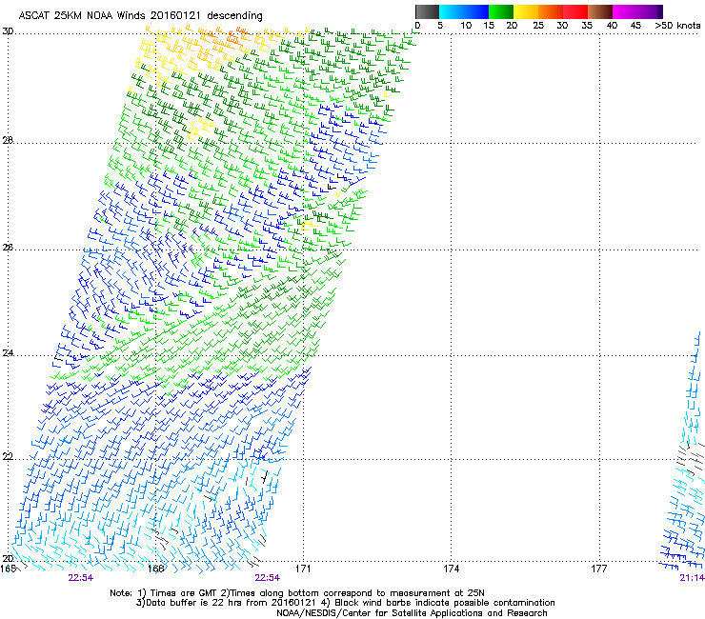The height and width of the screenshot is (619, 705).
Task: Click the longitude axis label '165'
Action: 8,569
